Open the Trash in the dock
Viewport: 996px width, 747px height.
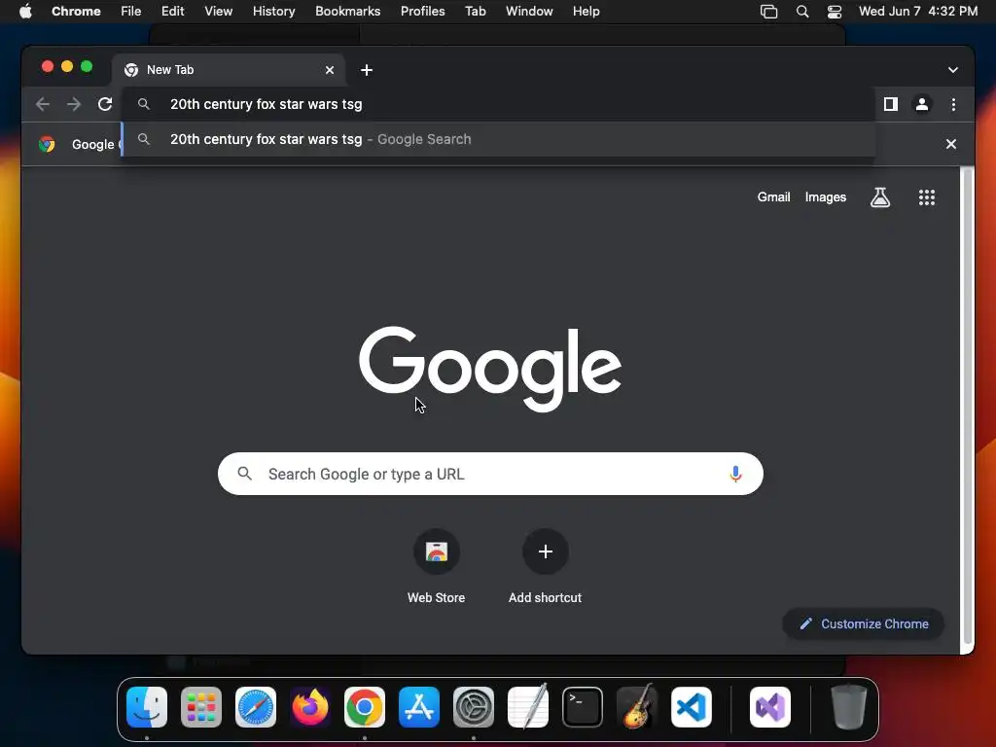(848, 707)
